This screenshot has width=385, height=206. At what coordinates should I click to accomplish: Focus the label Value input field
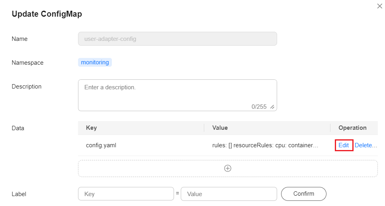229,194
